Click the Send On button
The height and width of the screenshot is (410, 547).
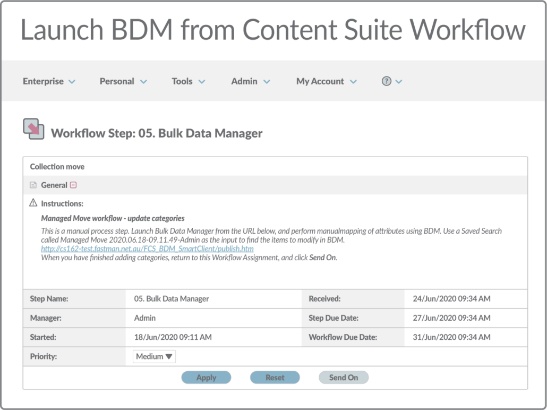(343, 378)
